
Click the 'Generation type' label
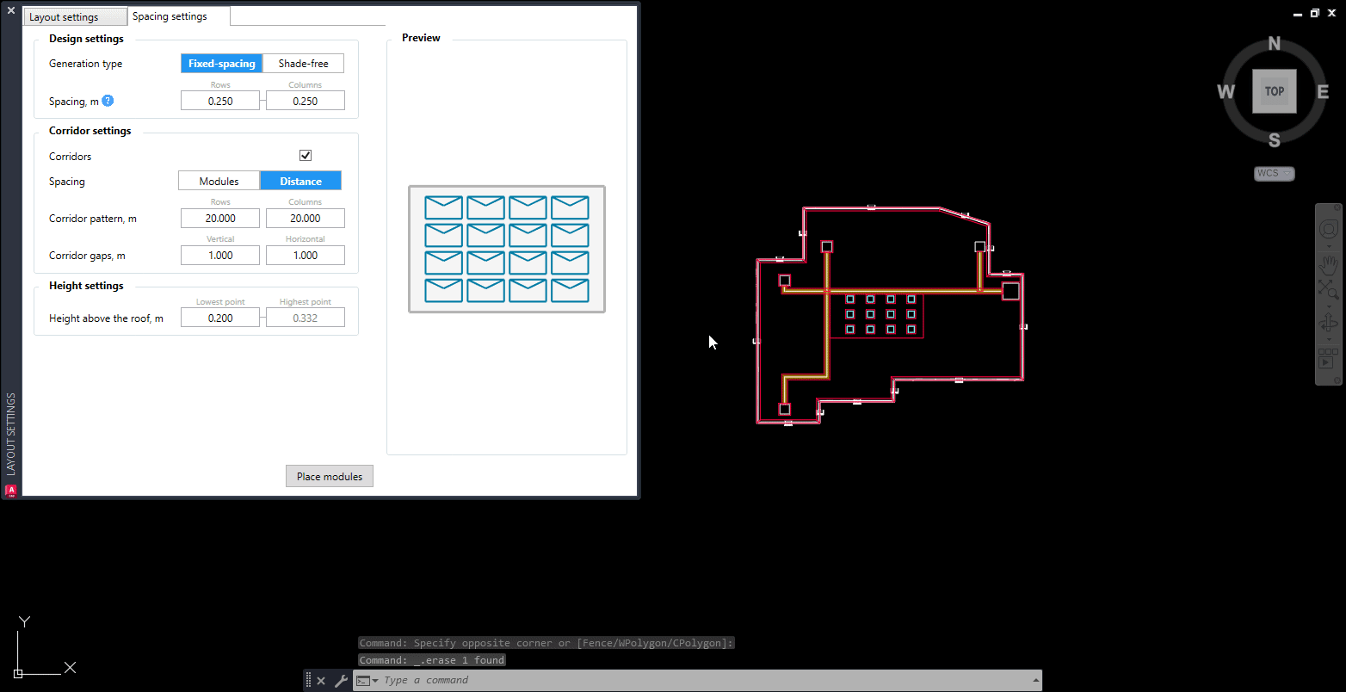pos(86,64)
